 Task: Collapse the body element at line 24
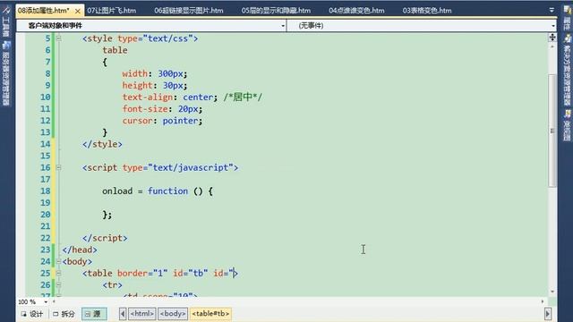pos(58,261)
